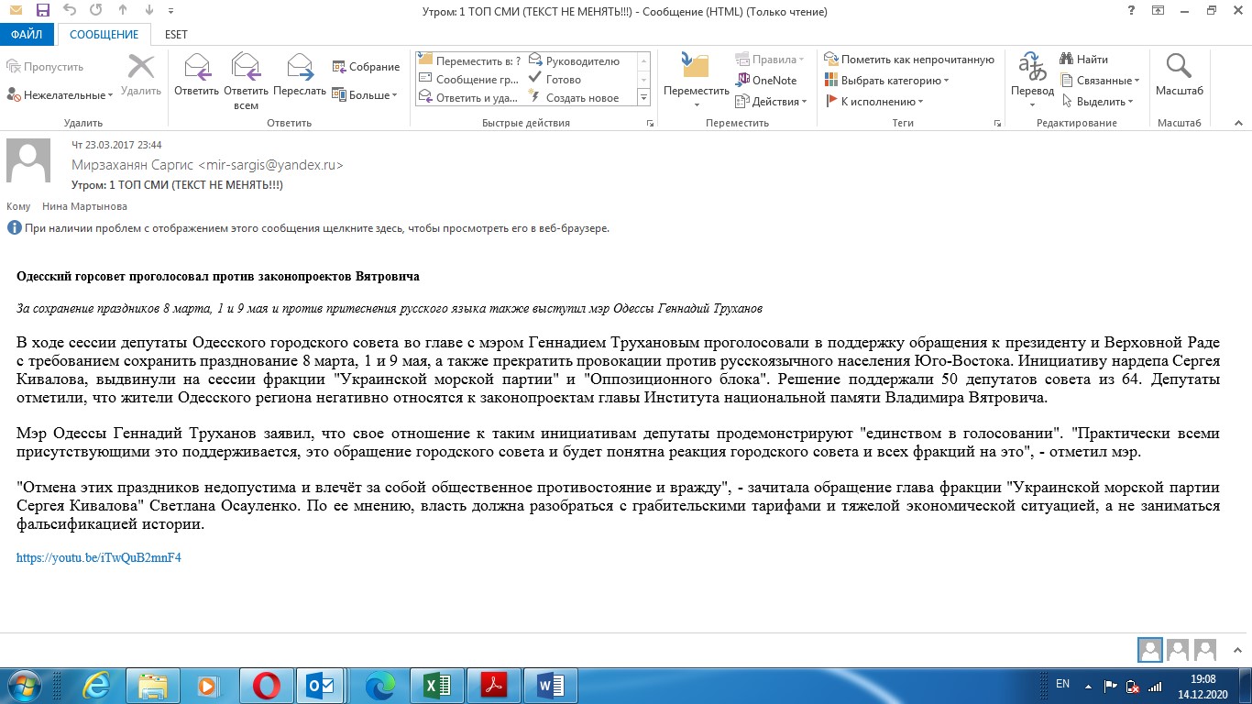Select quick step Руководителю
This screenshot has height=704, width=1252.
[x=576, y=61]
